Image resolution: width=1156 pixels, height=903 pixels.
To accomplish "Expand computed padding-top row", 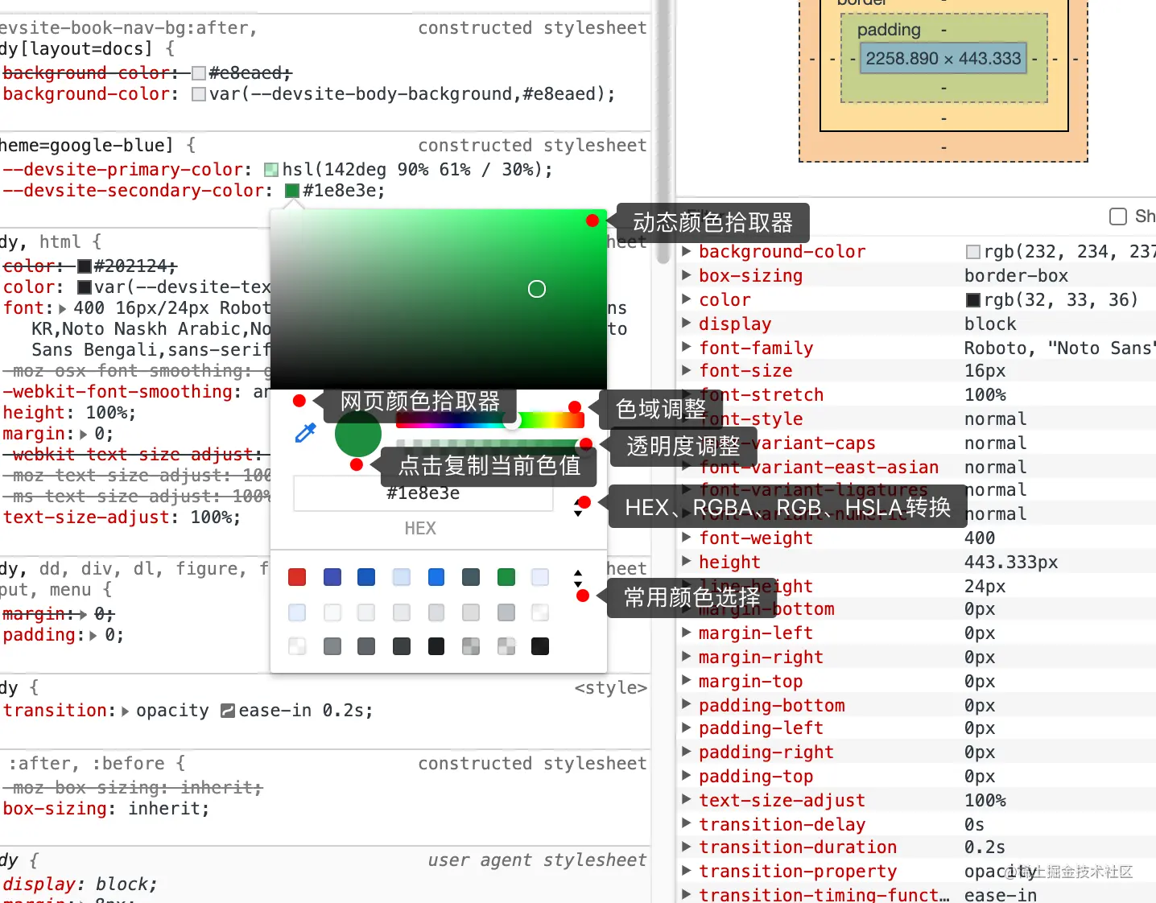I will 687,776.
